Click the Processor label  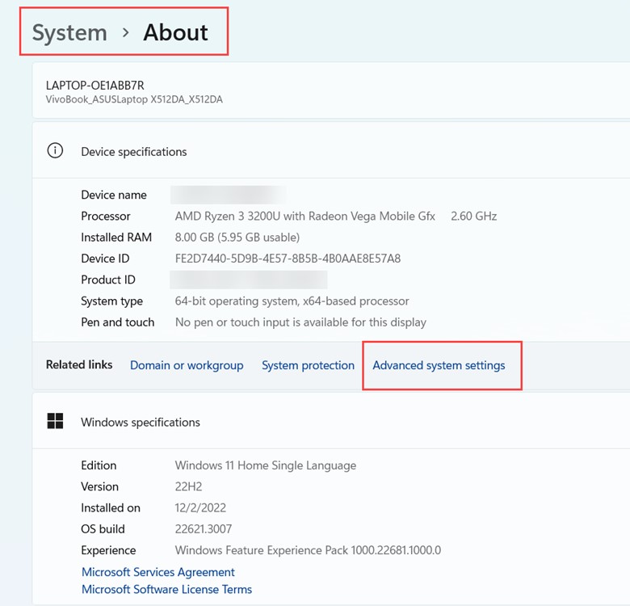(x=106, y=217)
